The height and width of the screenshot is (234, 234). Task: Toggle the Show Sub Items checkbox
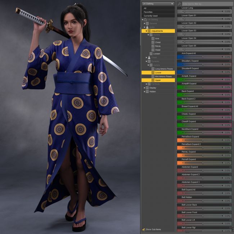[x=144, y=229]
